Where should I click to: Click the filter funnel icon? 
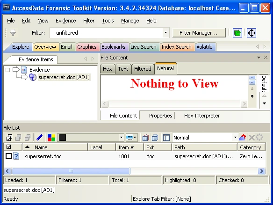(13, 33)
